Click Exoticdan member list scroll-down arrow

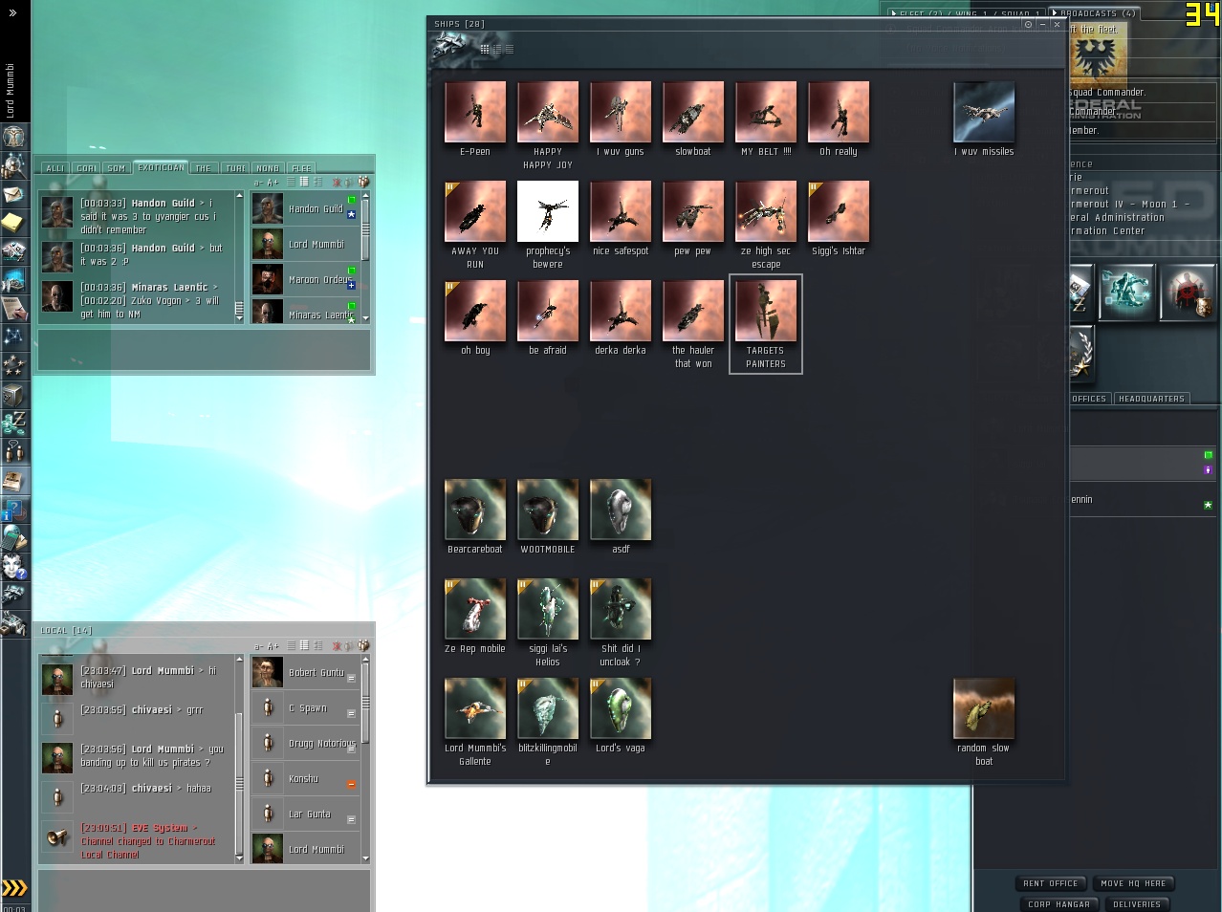pyautogui.click(x=365, y=319)
